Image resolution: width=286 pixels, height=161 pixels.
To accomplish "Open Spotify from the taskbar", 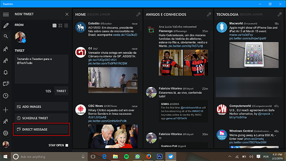I will point(126,157).
